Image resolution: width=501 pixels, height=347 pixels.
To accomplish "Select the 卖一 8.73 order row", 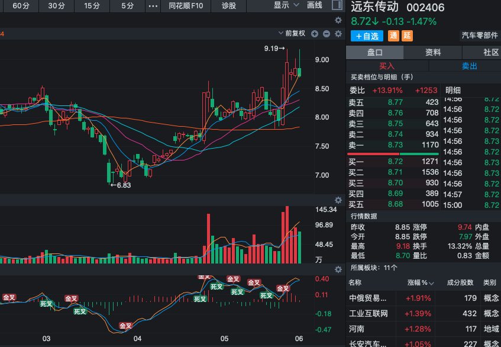I will point(393,145).
